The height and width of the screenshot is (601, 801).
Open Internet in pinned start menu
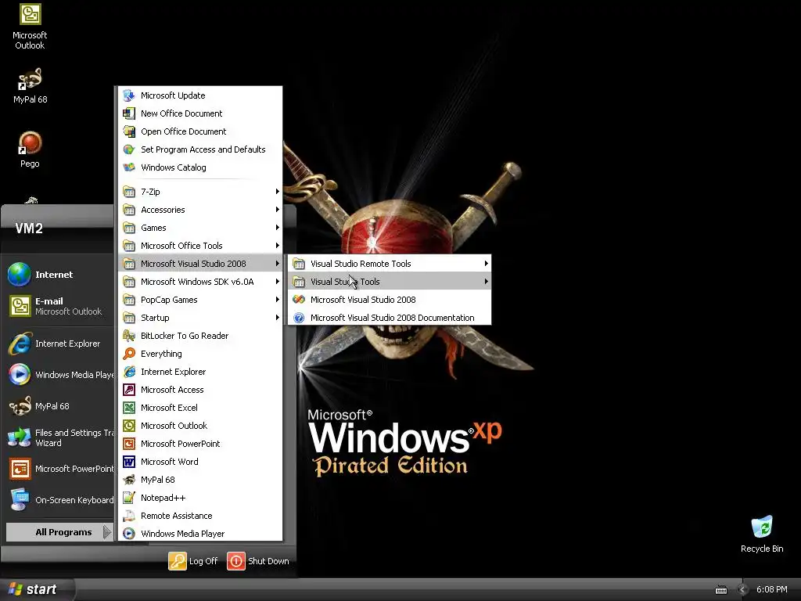point(57,275)
